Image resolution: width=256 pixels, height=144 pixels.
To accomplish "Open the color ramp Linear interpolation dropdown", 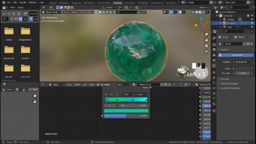I will click(x=142, y=94).
